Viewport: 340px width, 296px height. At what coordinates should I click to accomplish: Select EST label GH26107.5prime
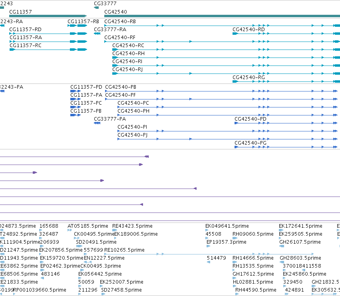click(300, 242)
